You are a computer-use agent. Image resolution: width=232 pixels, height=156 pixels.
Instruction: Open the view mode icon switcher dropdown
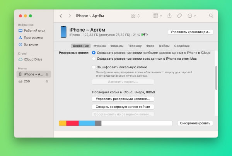(x=135, y=16)
